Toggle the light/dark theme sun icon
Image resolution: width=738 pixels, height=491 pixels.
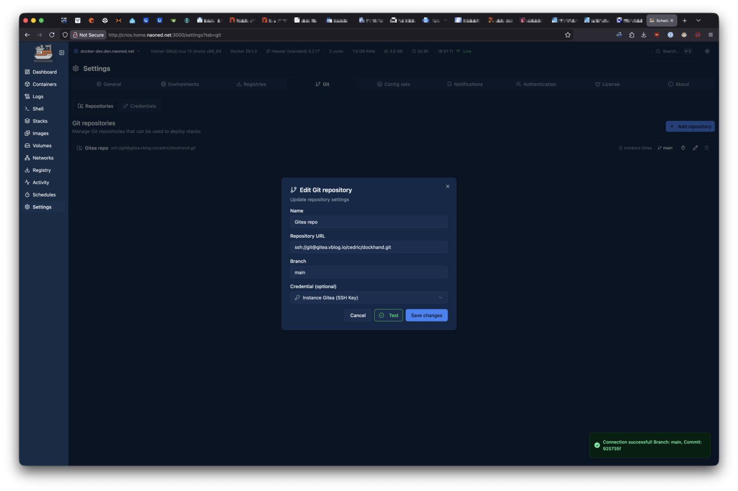coord(707,51)
